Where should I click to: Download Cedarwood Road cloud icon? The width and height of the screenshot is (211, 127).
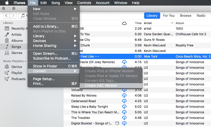coord(124,101)
